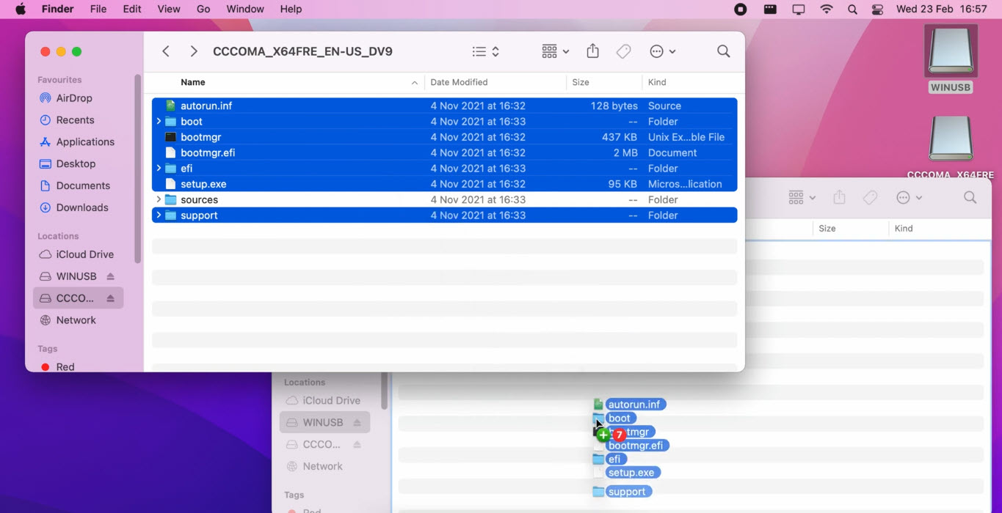Click front window sidebar scrollbar

[137, 169]
